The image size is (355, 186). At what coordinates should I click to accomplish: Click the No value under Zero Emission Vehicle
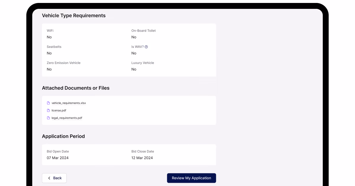click(x=49, y=69)
